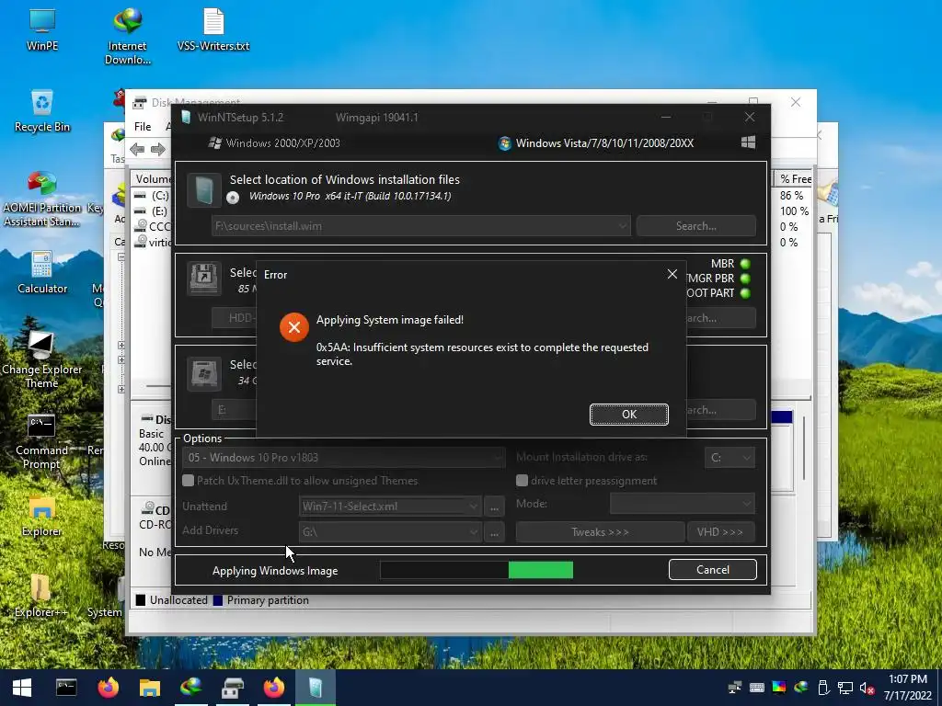Click muted volume icon in system tray
Image resolution: width=942 pixels, height=706 pixels.
coord(867,688)
